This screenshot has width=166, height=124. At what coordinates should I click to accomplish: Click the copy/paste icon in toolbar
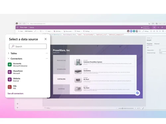click(41, 31)
